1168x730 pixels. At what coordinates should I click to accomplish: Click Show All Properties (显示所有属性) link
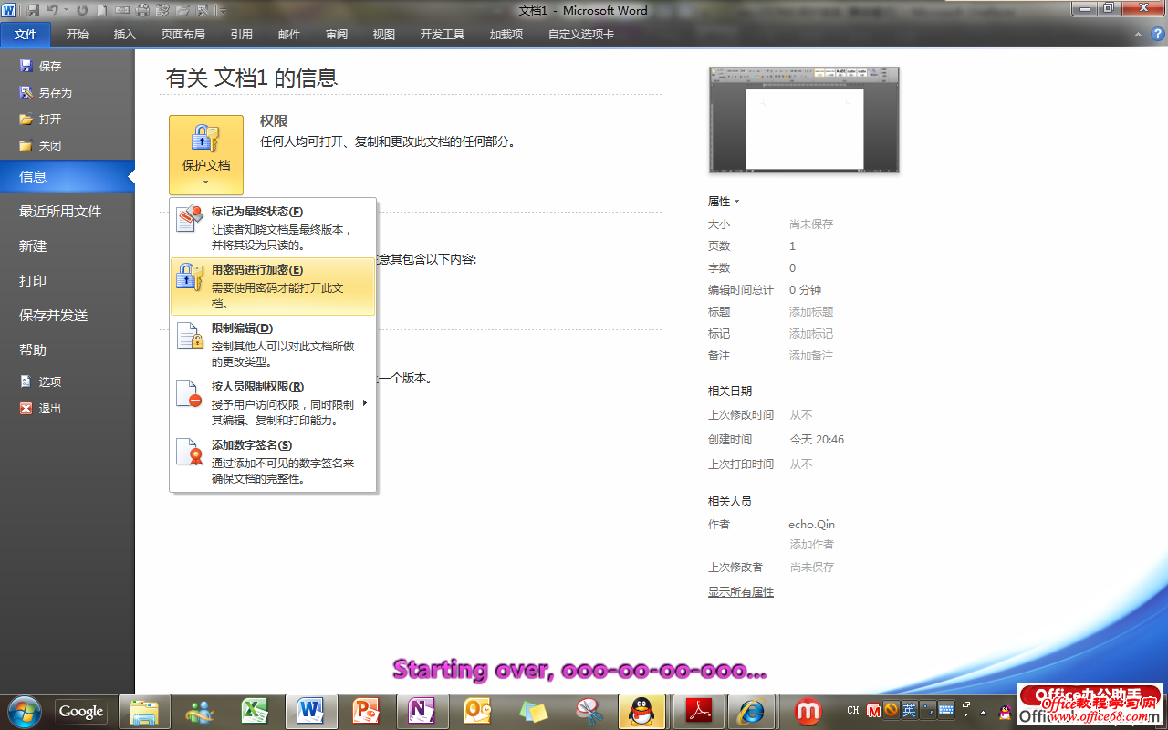tap(741, 592)
